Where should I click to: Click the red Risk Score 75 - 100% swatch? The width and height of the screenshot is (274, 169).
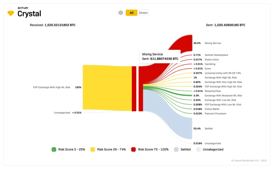point(133,150)
